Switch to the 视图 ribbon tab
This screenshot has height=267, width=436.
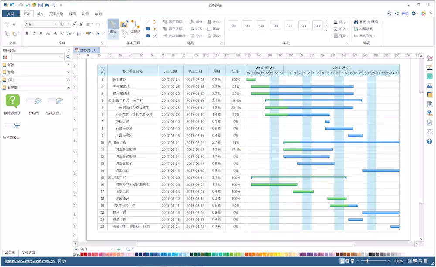point(72,14)
